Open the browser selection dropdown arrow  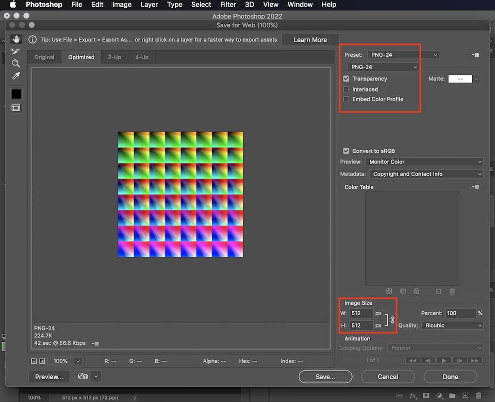coord(96,376)
